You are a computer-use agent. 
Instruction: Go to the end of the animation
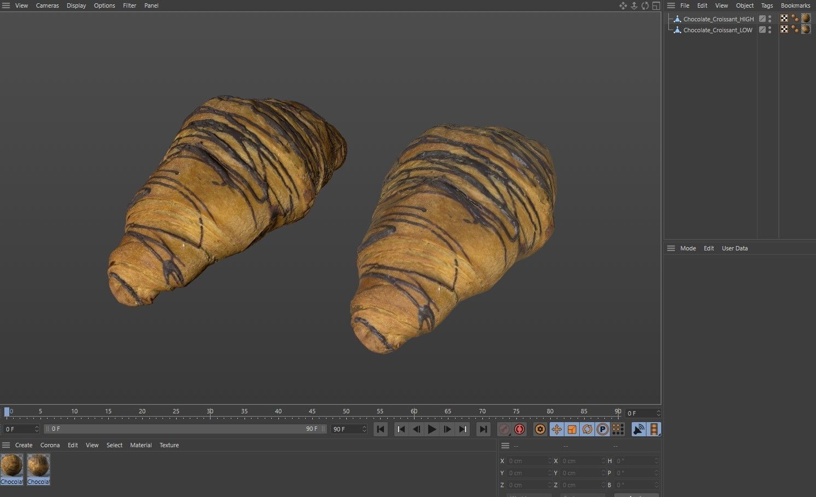pos(483,429)
